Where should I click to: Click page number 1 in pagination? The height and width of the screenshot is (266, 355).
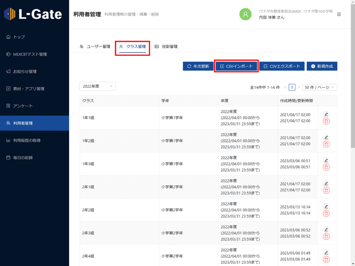(x=292, y=87)
